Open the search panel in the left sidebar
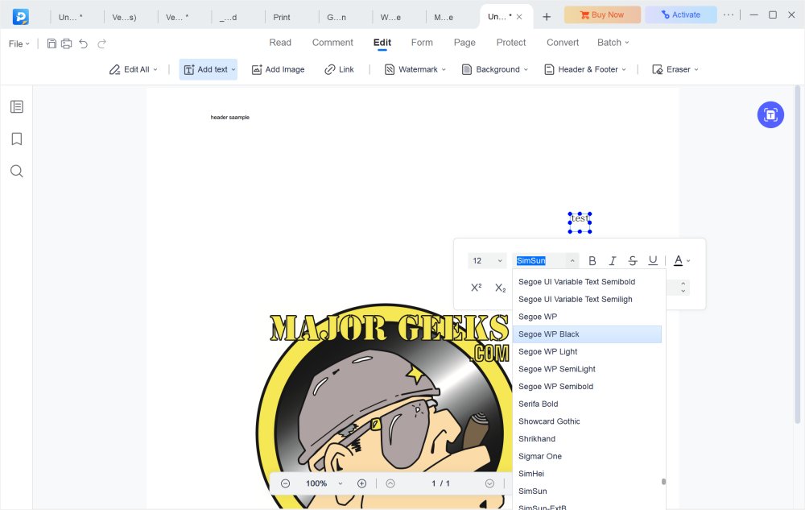 pyautogui.click(x=16, y=171)
